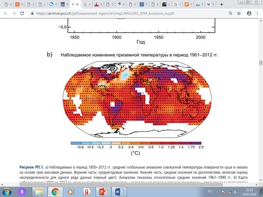
Task: Click the action center flag tray icon
Action: [x=224, y=192]
